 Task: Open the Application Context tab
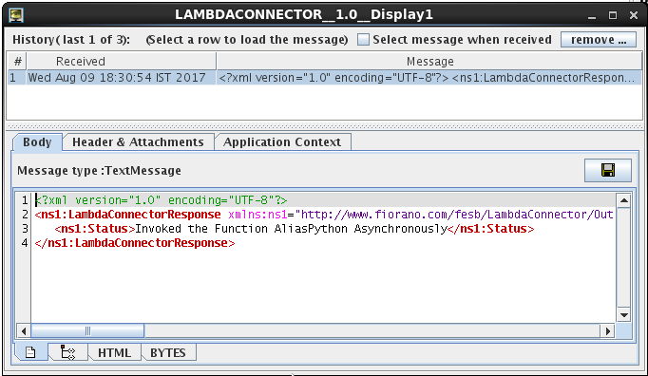(x=282, y=142)
